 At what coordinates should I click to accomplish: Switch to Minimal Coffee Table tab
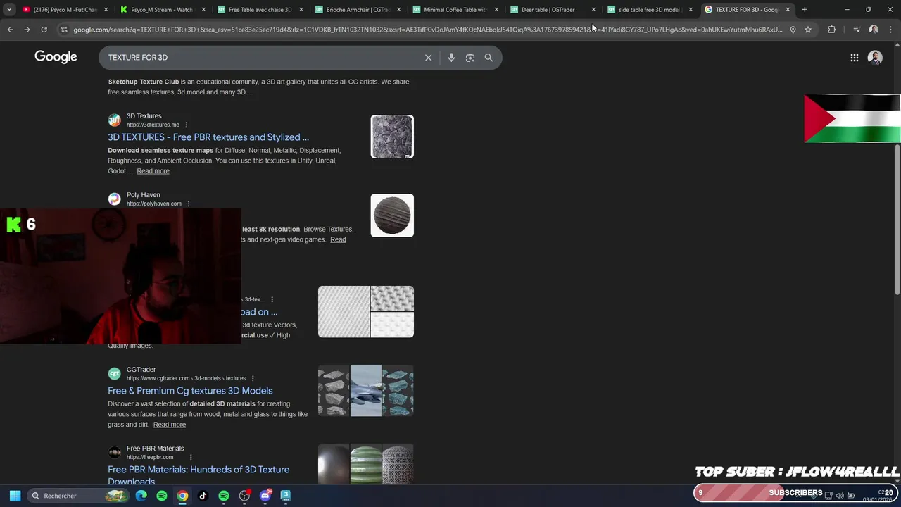click(x=455, y=10)
